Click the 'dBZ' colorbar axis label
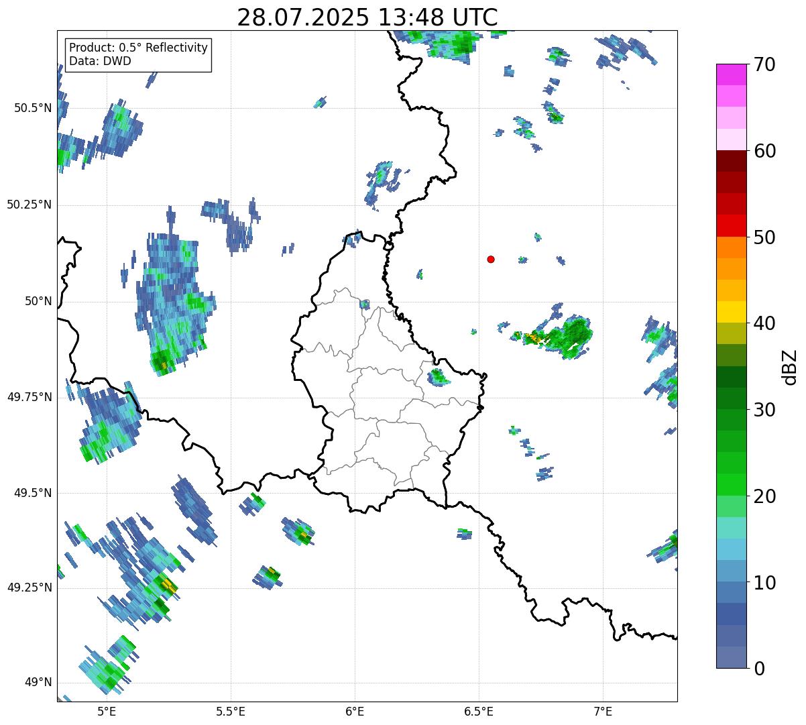806x725 pixels. pyautogui.click(x=790, y=367)
